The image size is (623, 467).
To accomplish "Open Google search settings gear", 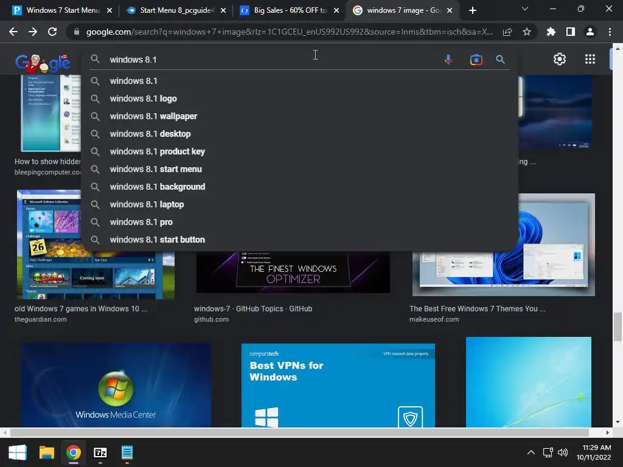I will click(x=560, y=59).
